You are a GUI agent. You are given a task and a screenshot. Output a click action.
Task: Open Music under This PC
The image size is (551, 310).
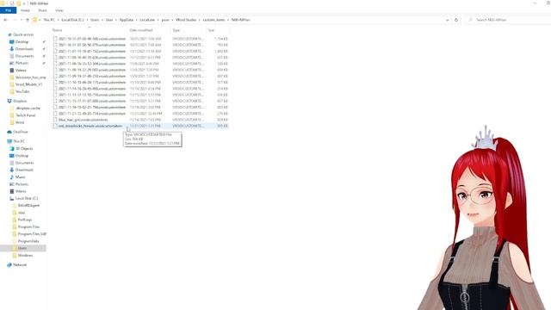(20, 177)
